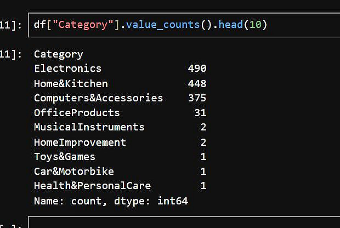This screenshot has width=340, height=228.
Task: Click the Home&Kitchen count 448
Action: (196, 83)
